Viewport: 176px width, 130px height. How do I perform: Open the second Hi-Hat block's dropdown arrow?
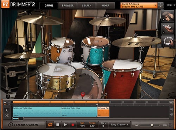pyautogui.click(x=63, y=108)
